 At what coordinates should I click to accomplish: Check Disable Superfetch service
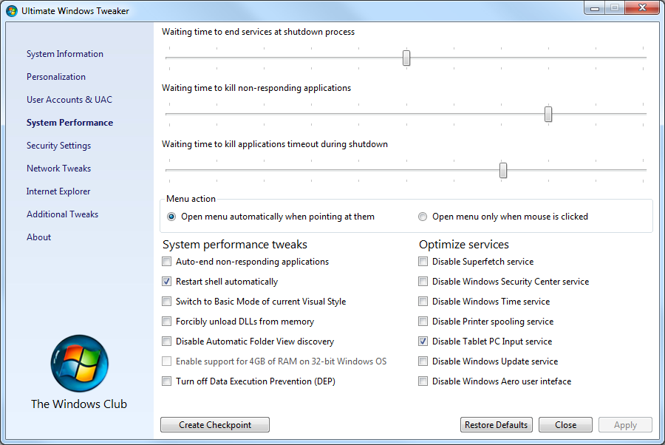coord(423,262)
